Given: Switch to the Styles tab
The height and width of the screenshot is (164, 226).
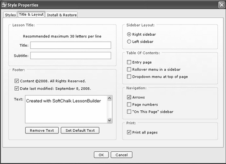Looking at the screenshot, I should pyautogui.click(x=10, y=15).
